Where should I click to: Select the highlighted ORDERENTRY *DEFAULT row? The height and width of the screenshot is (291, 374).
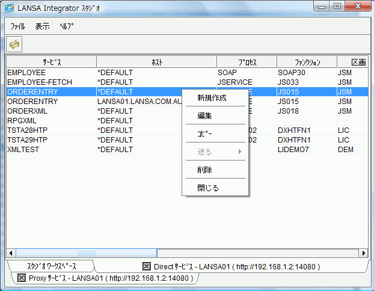(x=187, y=92)
